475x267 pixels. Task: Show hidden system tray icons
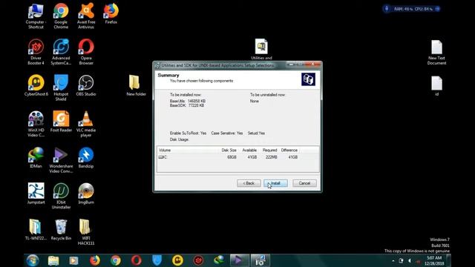[x=393, y=260]
